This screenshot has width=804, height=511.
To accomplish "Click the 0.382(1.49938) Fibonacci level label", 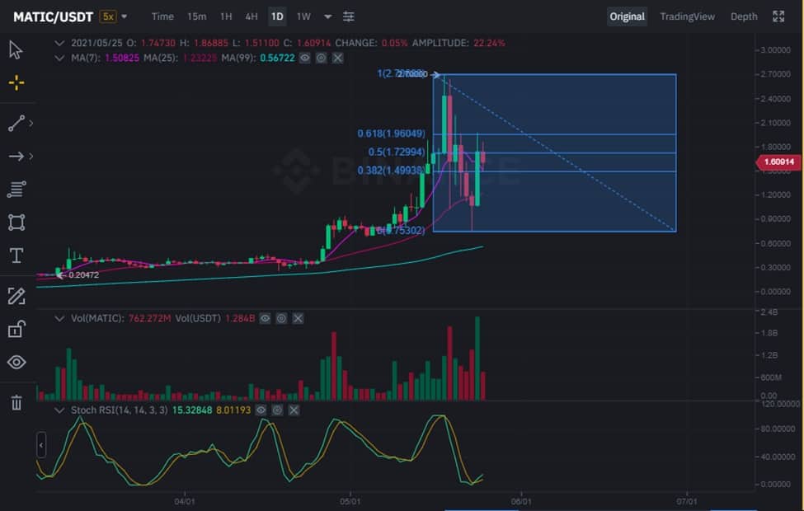I will (x=391, y=170).
